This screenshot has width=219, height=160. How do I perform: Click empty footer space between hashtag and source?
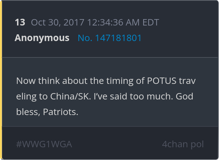117,144
